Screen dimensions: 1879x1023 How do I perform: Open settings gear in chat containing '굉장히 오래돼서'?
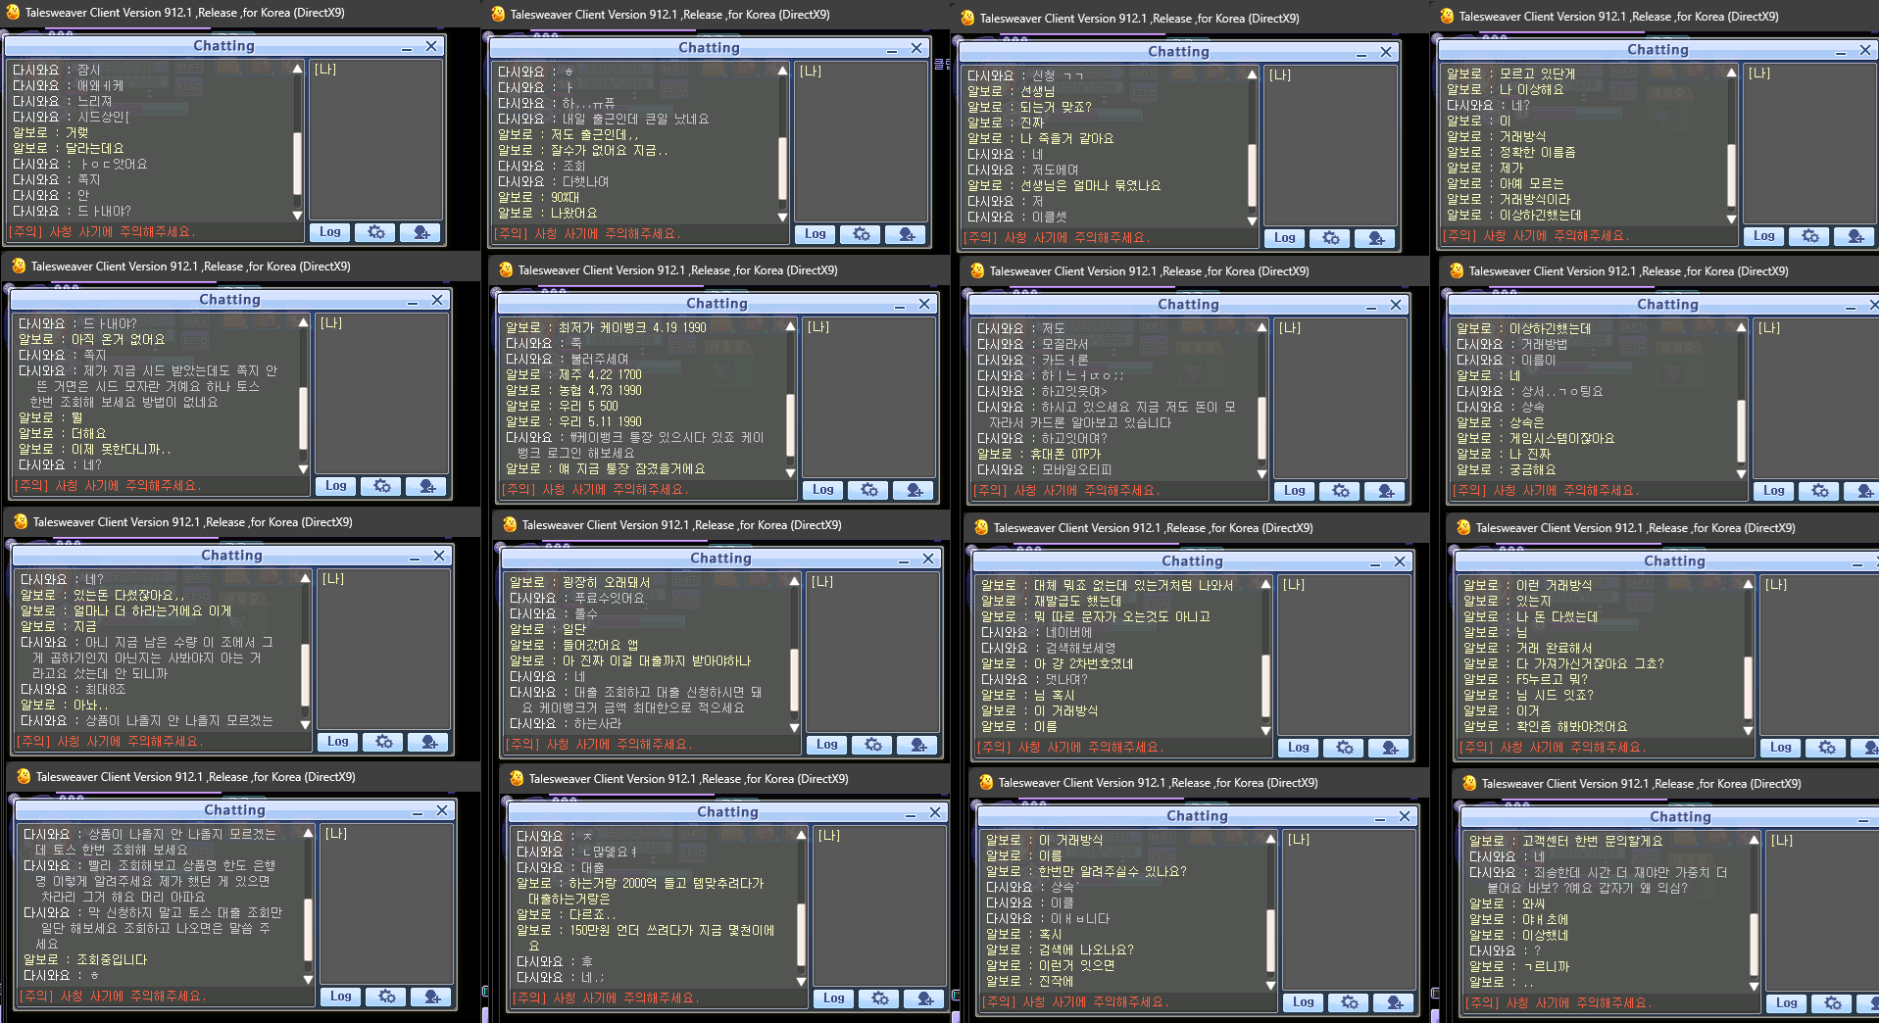(872, 745)
